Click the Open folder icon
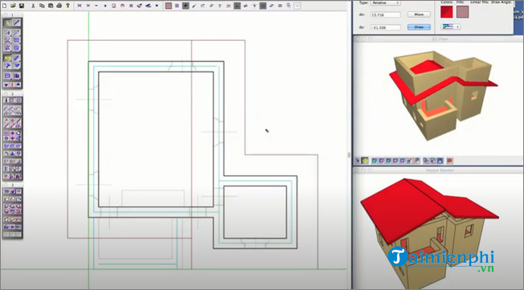Screen dimensions: 524x290 pyautogui.click(x=13, y=6)
